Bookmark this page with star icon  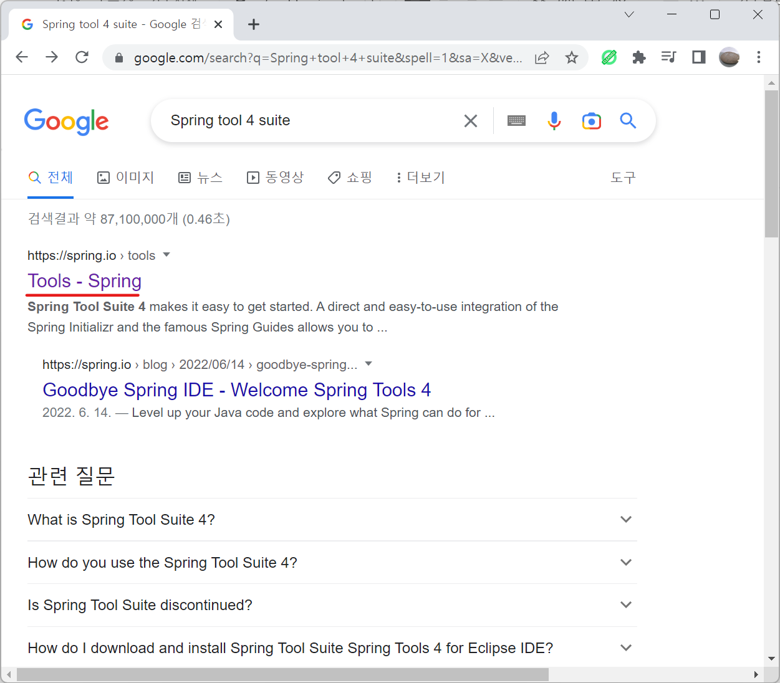(x=571, y=57)
